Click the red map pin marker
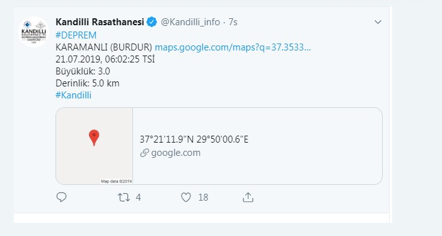 tap(94, 138)
